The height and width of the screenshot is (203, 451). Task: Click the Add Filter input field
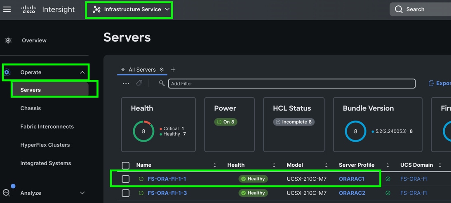pos(291,84)
